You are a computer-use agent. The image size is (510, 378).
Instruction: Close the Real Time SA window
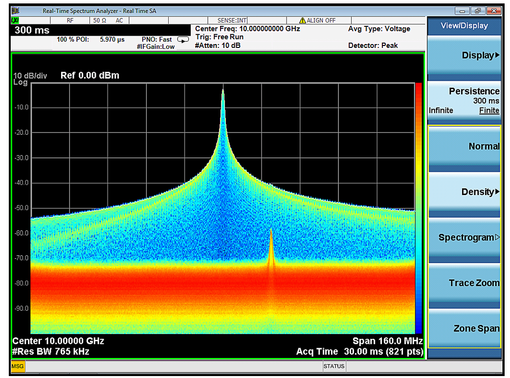pyautogui.click(x=494, y=11)
